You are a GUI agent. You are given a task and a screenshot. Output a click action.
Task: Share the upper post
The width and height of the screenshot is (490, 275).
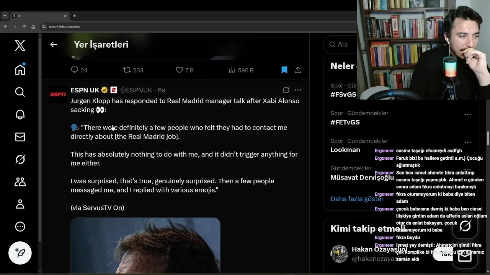click(x=298, y=70)
